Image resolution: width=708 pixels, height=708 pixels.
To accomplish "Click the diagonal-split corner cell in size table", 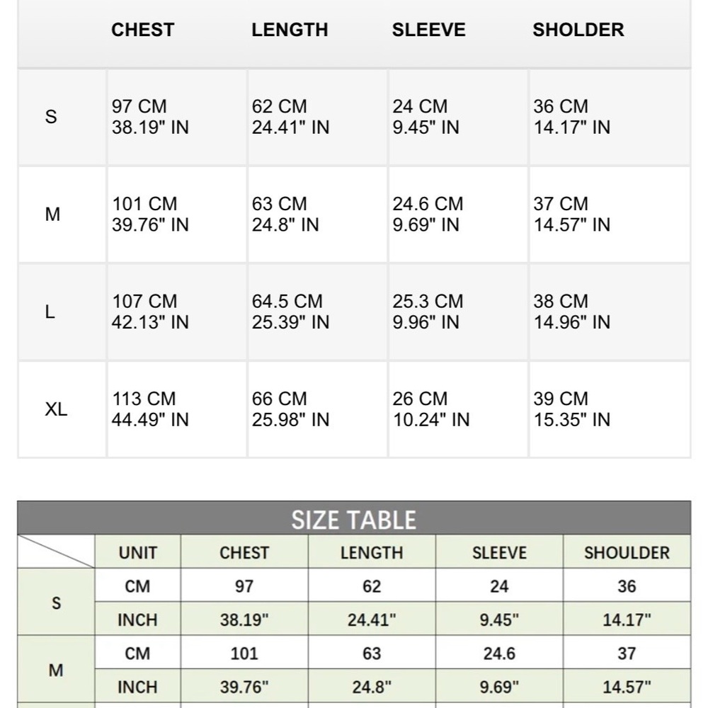I will click(56, 552).
